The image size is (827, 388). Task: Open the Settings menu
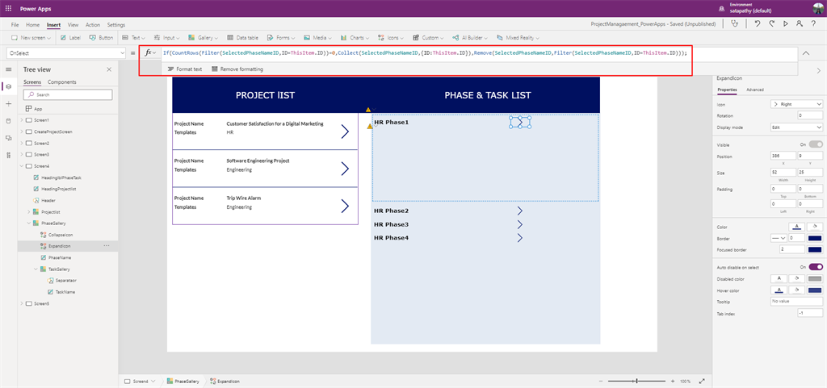116,25
